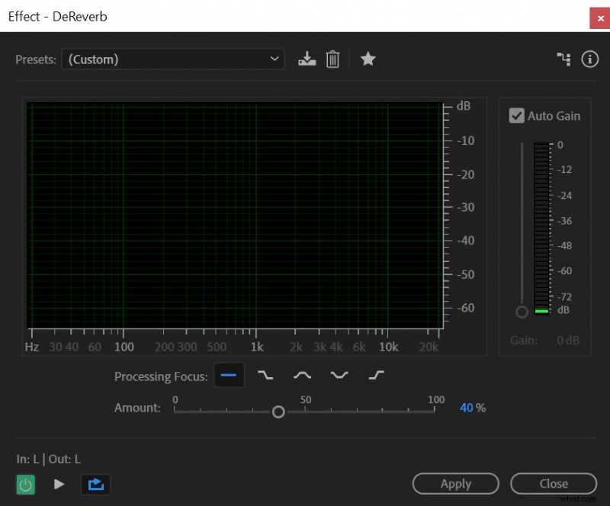
Task: Select the high-frequency Processing Focus
Action: pos(375,375)
